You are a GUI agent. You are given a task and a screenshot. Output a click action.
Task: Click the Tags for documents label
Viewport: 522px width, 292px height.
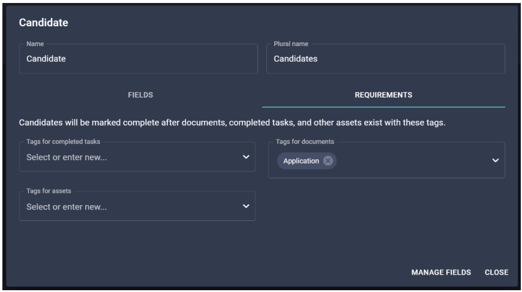click(x=305, y=142)
